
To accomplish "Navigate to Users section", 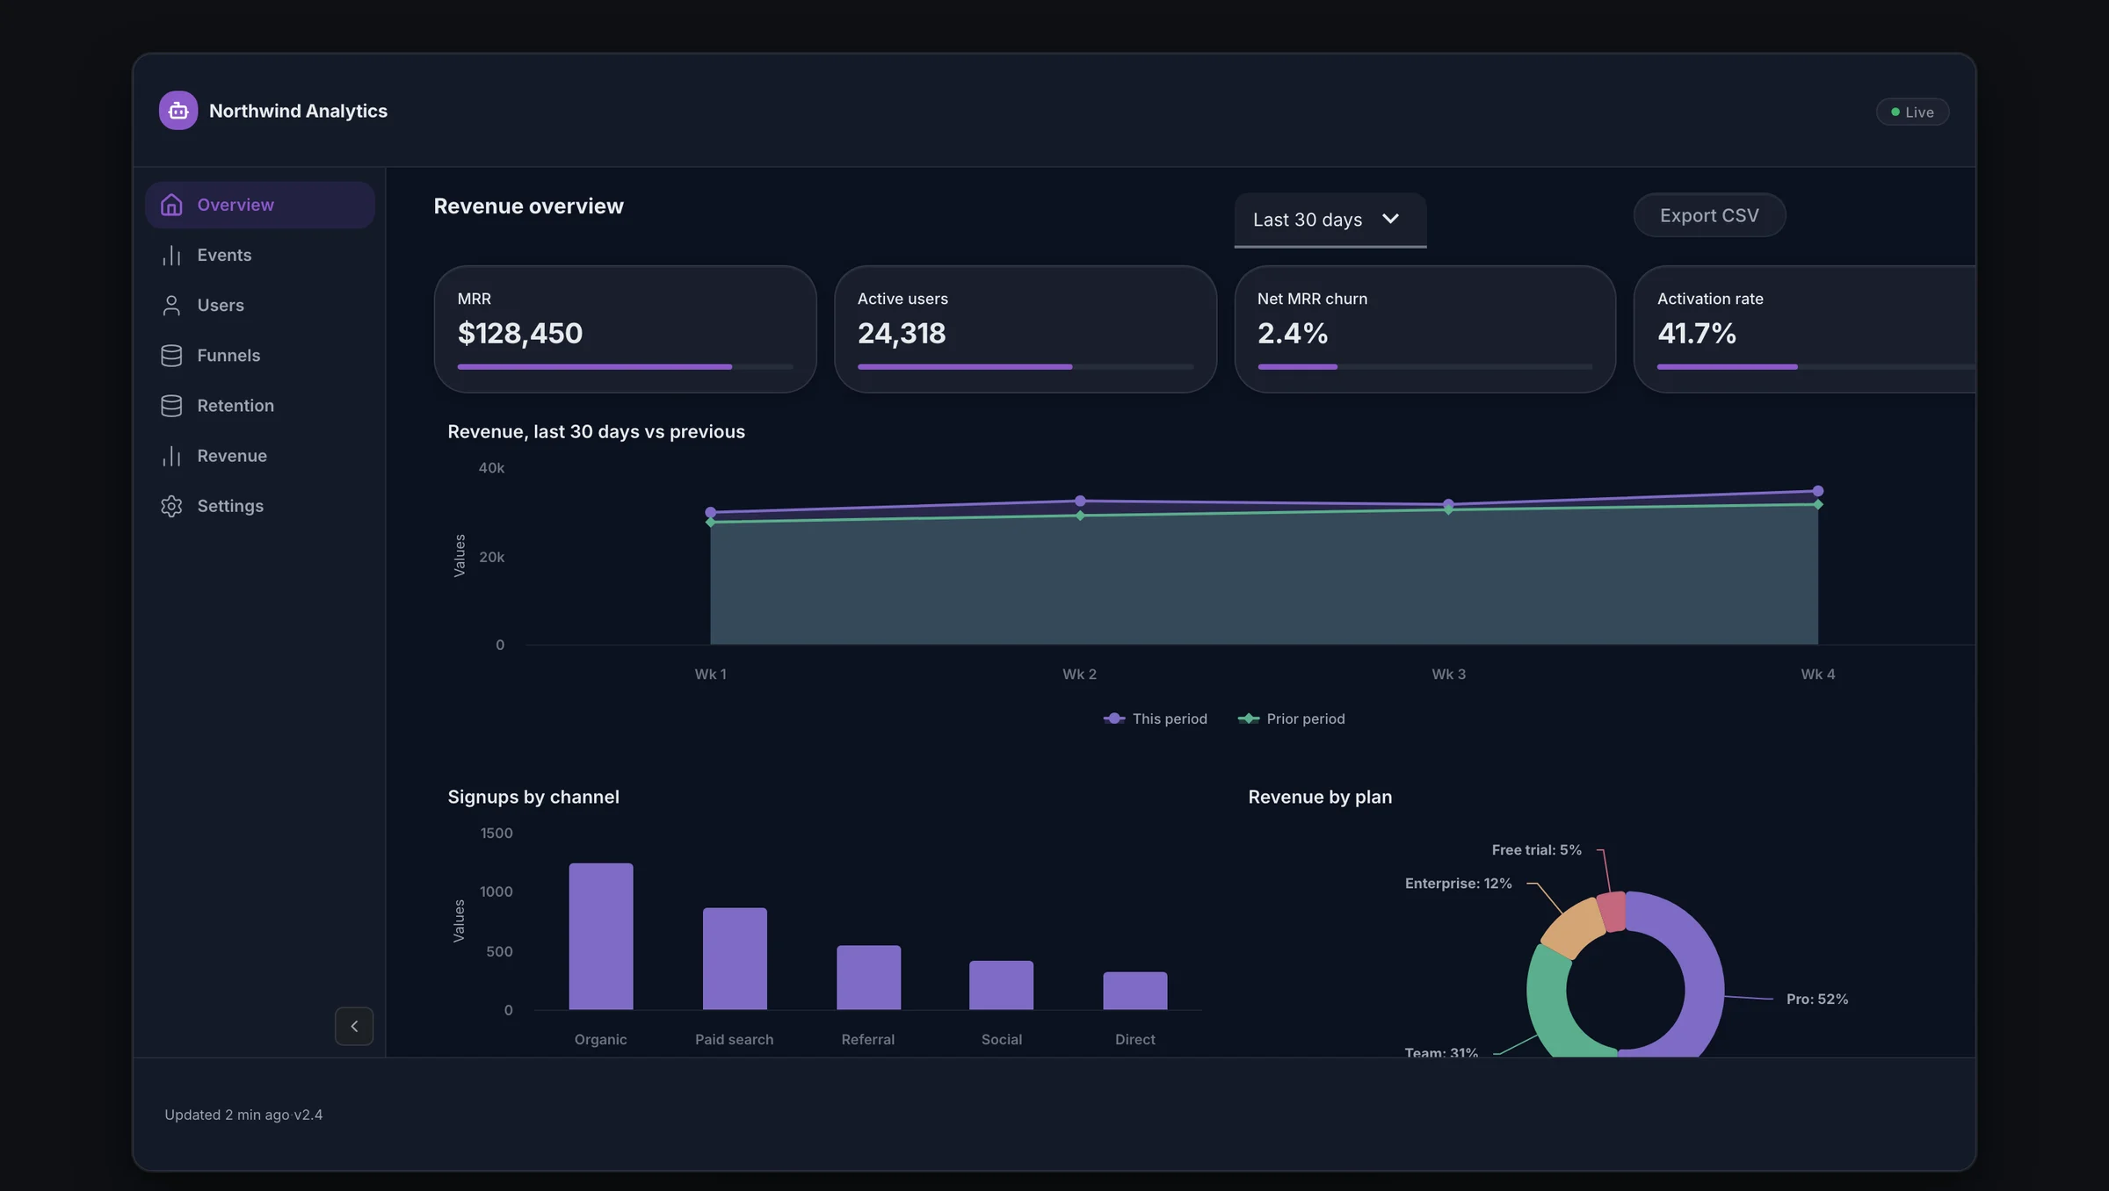I will (260, 305).
